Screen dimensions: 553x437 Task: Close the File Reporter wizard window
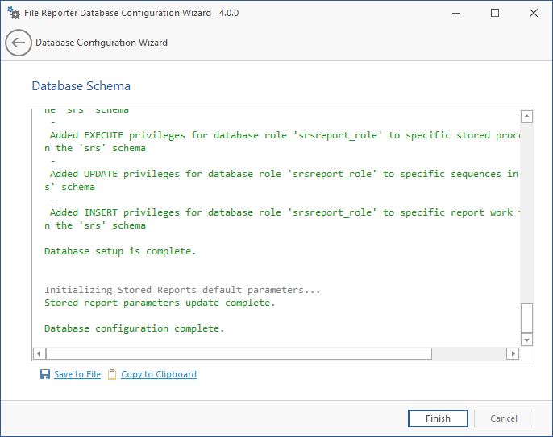pyautogui.click(x=533, y=13)
